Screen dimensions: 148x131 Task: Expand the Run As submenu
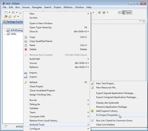coord(57,100)
